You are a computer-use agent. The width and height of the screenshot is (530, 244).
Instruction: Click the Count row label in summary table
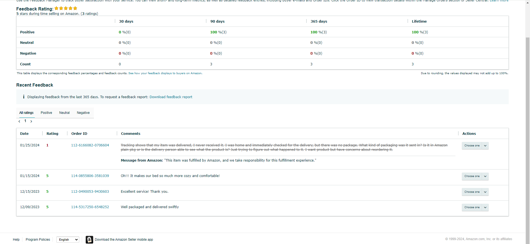[25, 64]
